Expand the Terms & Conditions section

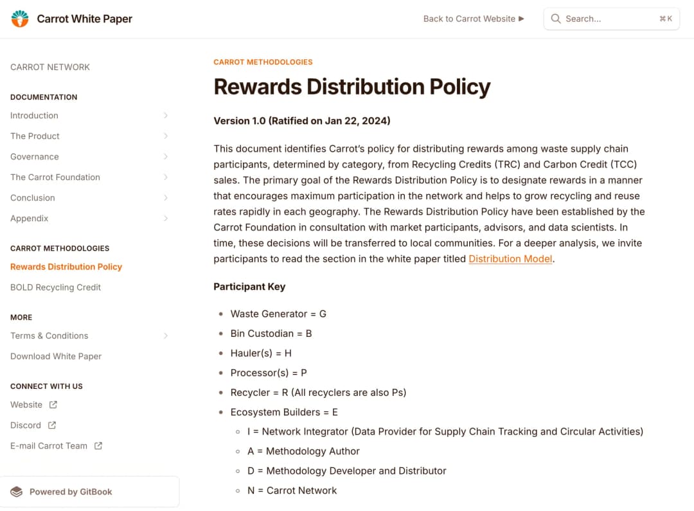[166, 336]
